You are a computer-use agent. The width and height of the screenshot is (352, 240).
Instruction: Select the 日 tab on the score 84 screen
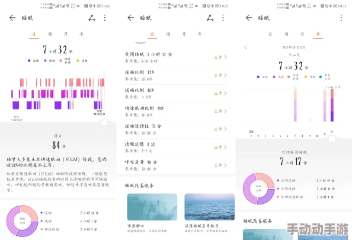click(x=34, y=34)
